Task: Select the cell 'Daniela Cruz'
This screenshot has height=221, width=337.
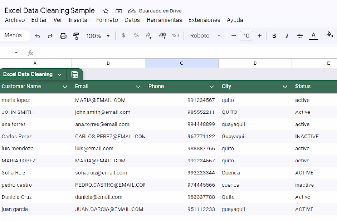Action: [36, 197]
